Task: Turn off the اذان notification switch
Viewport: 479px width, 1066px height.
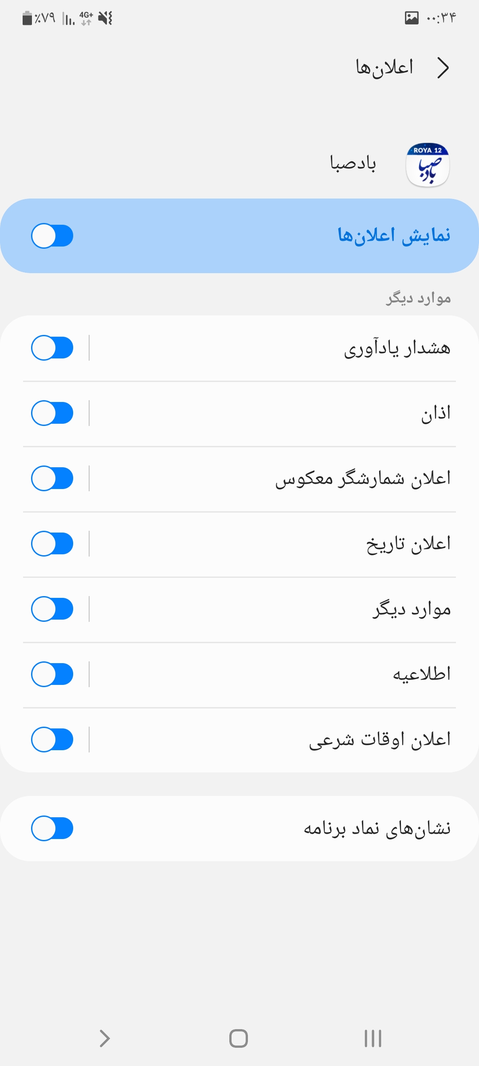Action: click(x=52, y=413)
